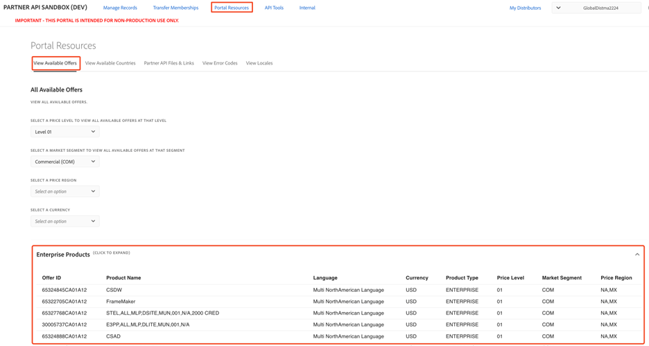Viewport: 649px width, 346px height.
Task: Open the Commercial (COM) market segment dropdown
Action: (64, 162)
